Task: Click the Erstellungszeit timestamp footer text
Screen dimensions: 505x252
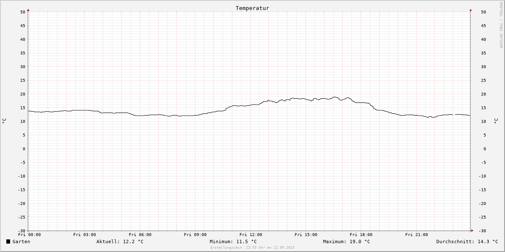Action: (252, 247)
